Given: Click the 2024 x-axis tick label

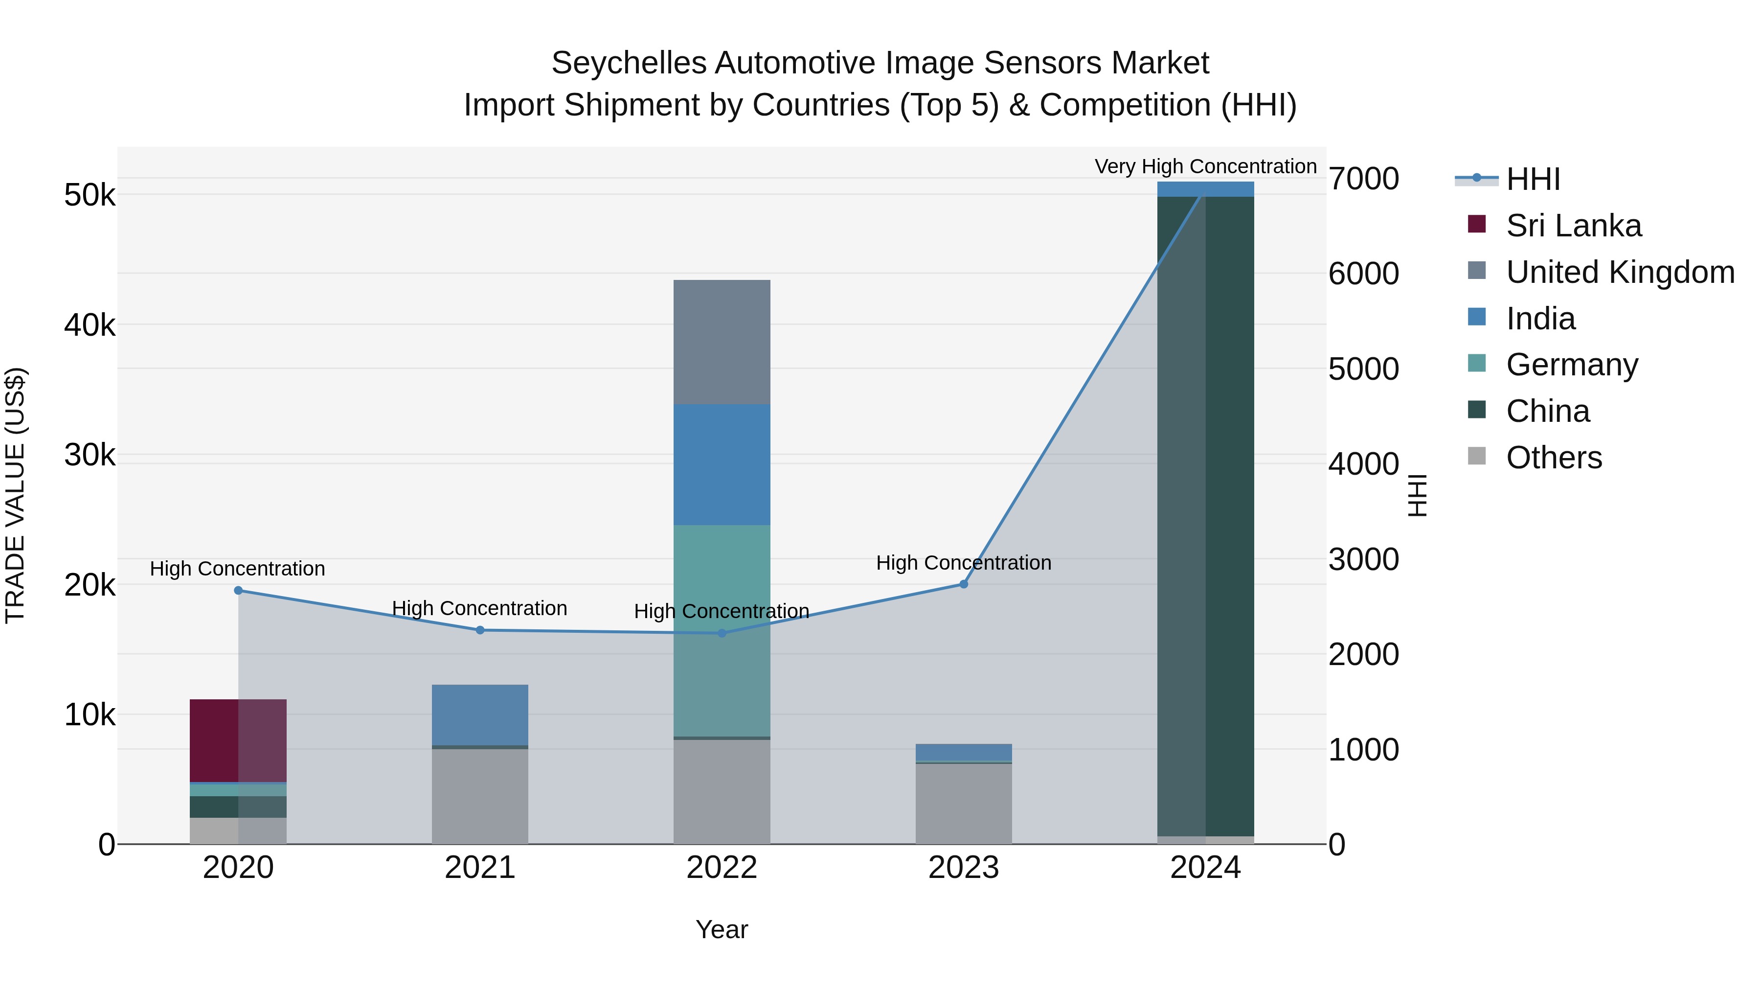Looking at the screenshot, I should (x=1206, y=868).
